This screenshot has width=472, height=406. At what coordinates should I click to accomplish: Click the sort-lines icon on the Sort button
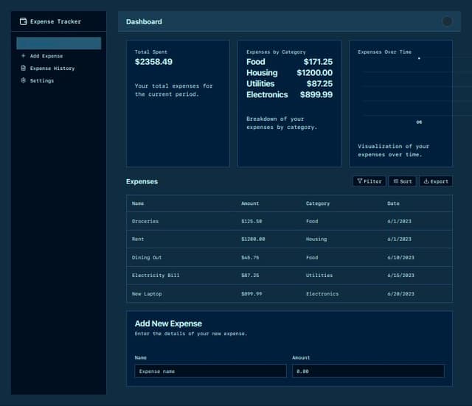click(396, 181)
